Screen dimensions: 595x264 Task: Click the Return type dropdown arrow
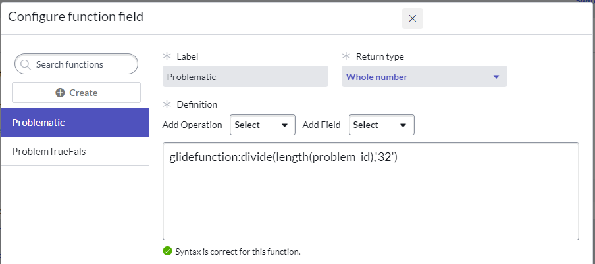click(496, 77)
